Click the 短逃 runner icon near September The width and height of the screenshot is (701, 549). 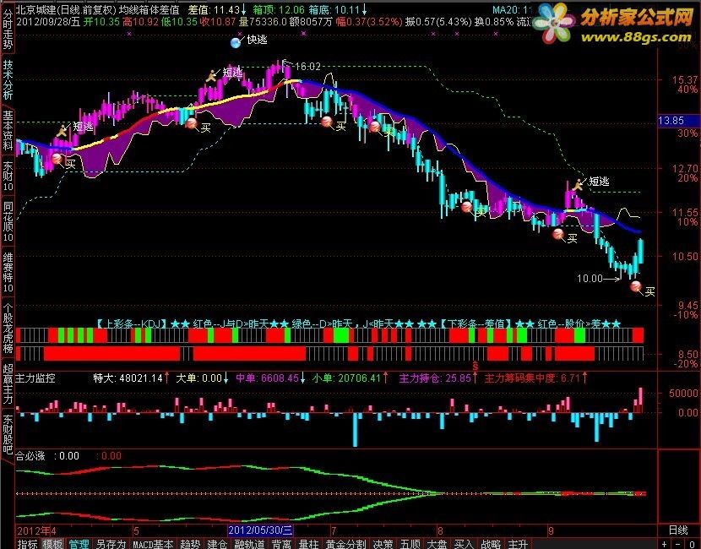click(x=579, y=184)
